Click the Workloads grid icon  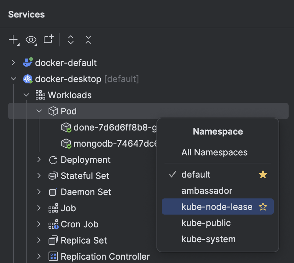[40, 95]
